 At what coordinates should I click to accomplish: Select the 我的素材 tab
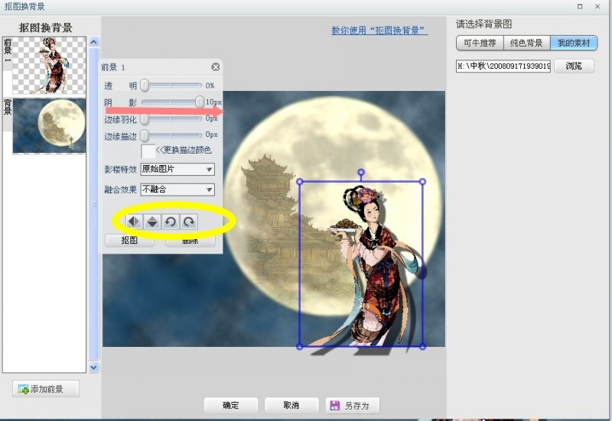click(573, 43)
